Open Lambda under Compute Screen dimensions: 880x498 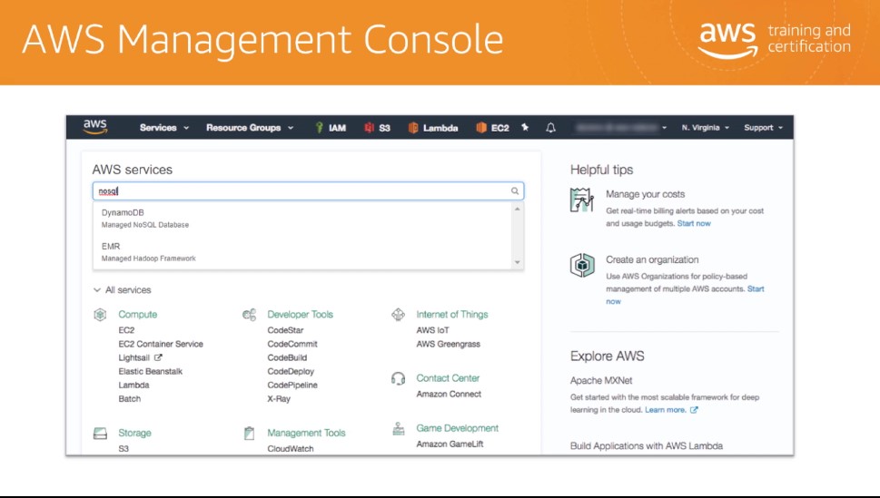tap(133, 386)
